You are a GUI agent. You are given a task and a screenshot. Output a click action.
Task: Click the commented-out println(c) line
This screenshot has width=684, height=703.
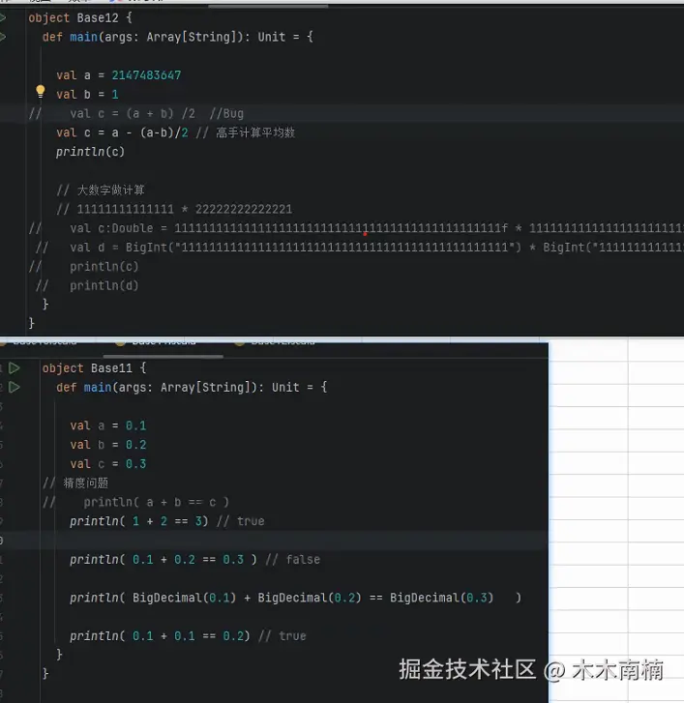pyautogui.click(x=84, y=267)
